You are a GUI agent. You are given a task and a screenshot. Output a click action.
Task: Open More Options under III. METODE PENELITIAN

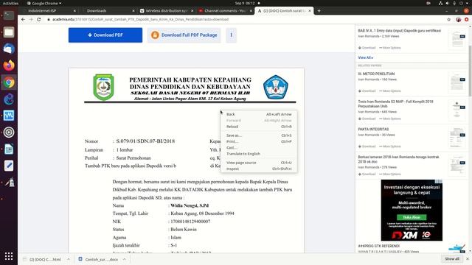pyautogui.click(x=390, y=91)
